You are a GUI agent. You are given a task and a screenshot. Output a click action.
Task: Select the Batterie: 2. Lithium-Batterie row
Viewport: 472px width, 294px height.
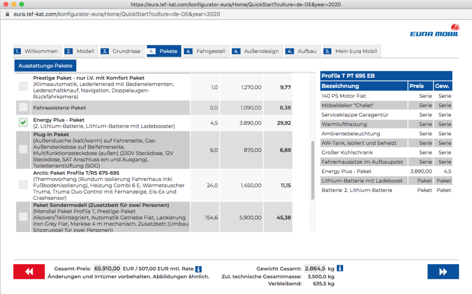(x=386, y=190)
